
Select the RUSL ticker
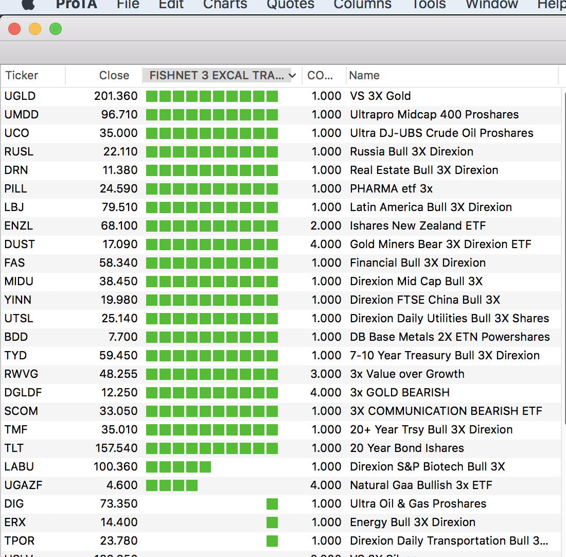click(19, 152)
